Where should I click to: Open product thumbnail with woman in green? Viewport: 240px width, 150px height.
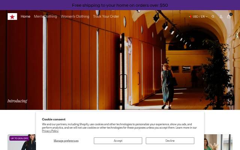tap(218, 142)
